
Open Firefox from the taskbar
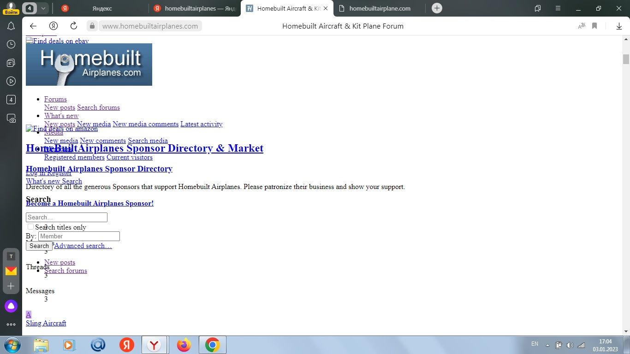tap(184, 345)
